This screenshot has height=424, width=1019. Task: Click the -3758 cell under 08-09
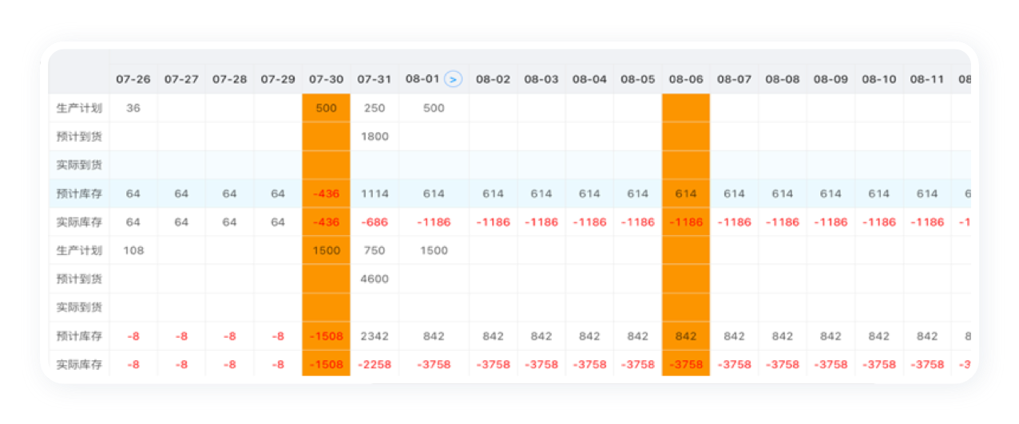pos(831,364)
